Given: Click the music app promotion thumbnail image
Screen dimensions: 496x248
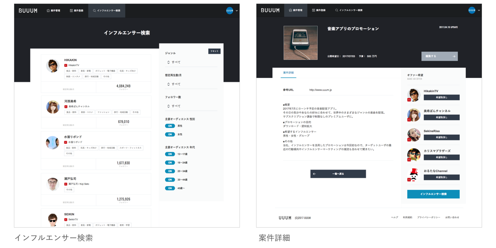Looking at the screenshot, I should pyautogui.click(x=300, y=43).
